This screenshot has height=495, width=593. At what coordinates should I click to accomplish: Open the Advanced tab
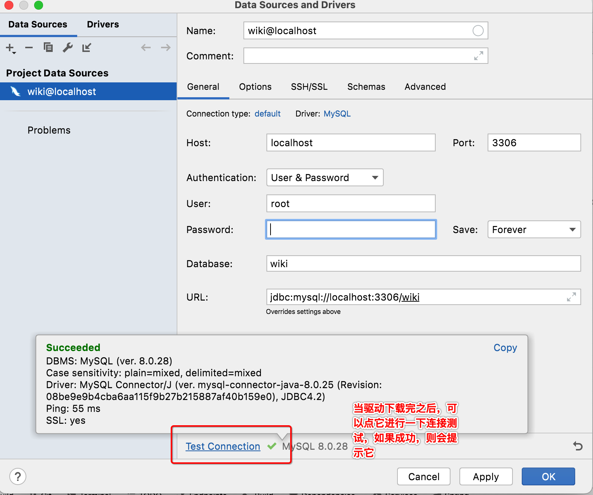425,87
